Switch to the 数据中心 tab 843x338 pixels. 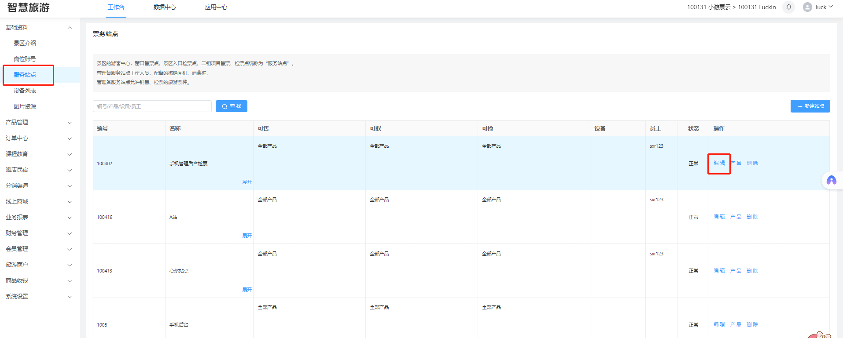[x=164, y=7]
